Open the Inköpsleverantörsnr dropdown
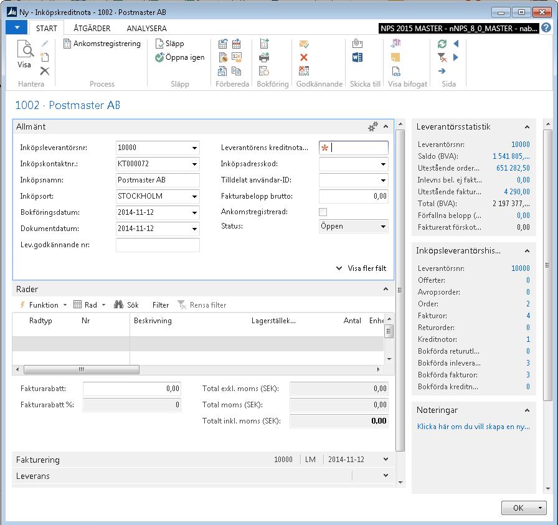558x525 pixels. (x=194, y=148)
